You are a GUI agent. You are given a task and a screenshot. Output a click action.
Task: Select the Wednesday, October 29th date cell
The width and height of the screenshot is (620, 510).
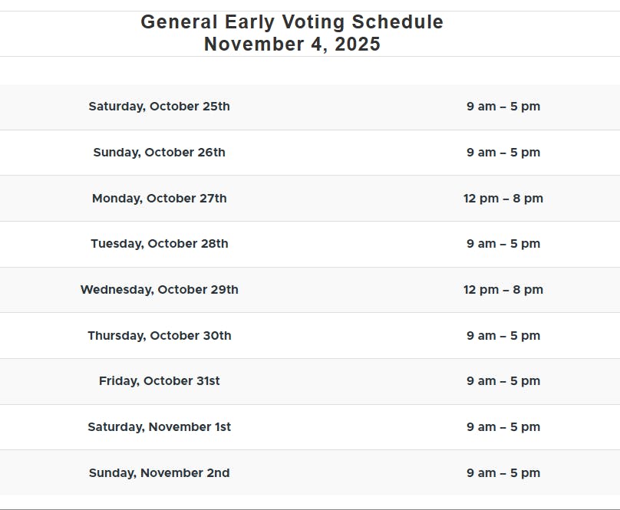tap(159, 290)
